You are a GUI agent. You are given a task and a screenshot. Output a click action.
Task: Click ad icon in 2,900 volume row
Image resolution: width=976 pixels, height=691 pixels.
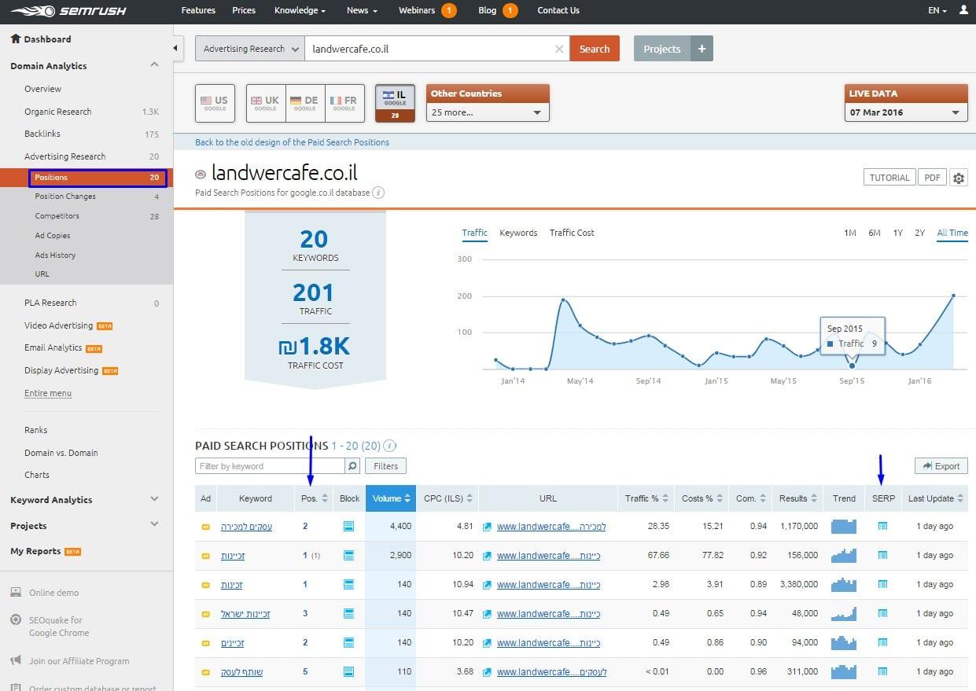click(206, 556)
